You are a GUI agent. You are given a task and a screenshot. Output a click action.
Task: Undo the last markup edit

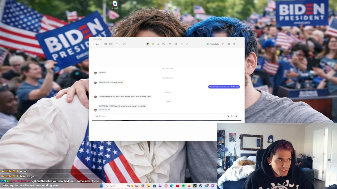(182, 44)
